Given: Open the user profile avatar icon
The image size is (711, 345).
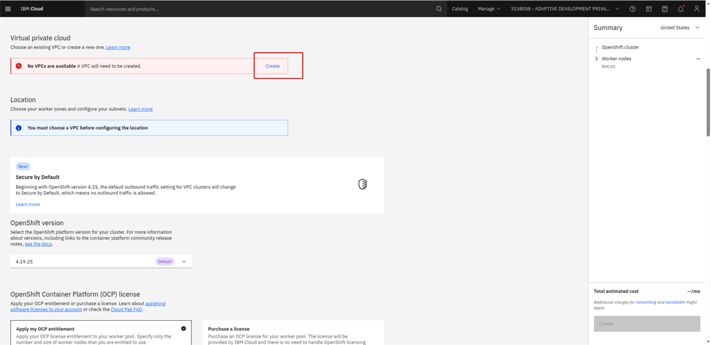Looking at the screenshot, I should [x=697, y=9].
